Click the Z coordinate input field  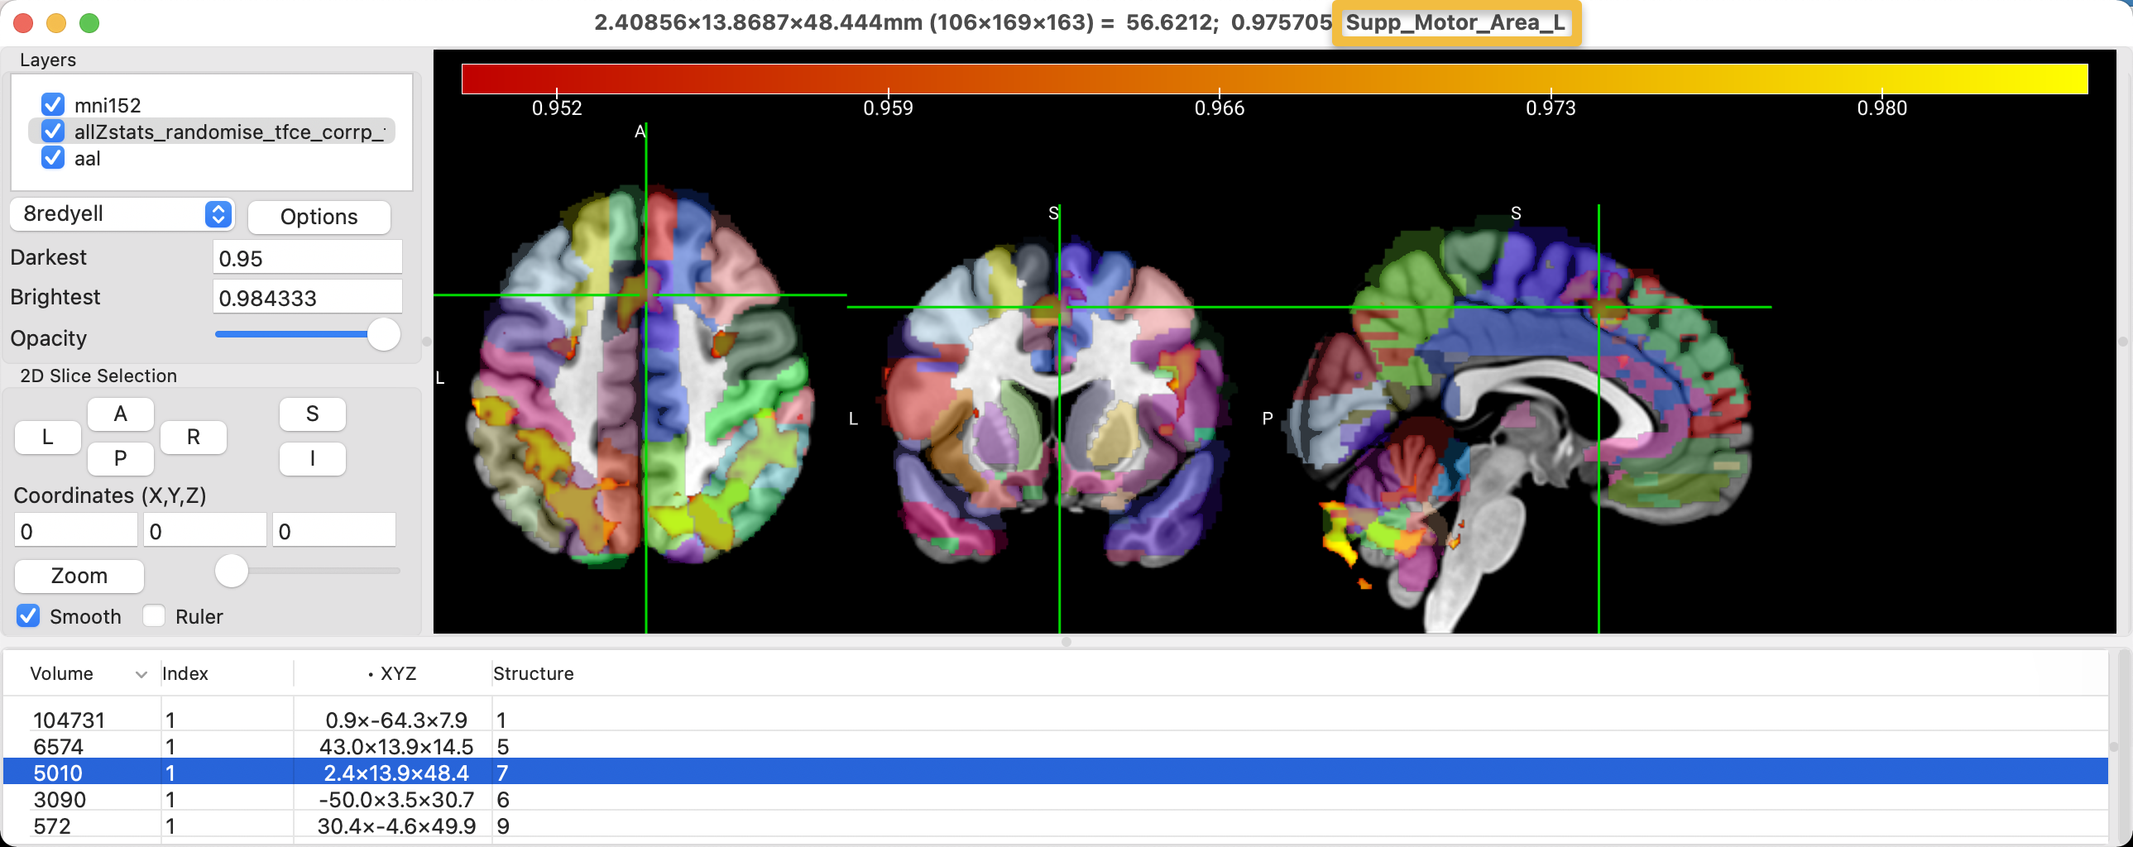(333, 531)
